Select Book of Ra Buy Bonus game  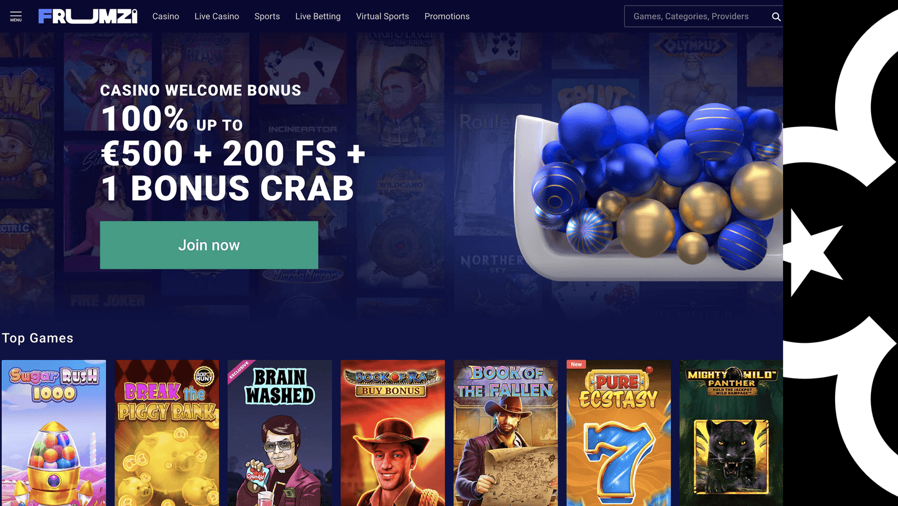[392, 433]
